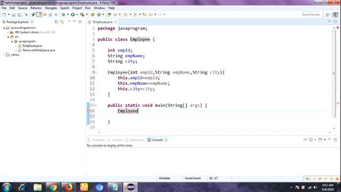Click the New file toolbar icon
Viewport: 341px width, 192px height.
coord(4,14)
